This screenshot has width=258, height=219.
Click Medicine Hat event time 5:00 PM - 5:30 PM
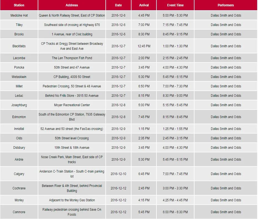pyautogui.click(x=175, y=15)
